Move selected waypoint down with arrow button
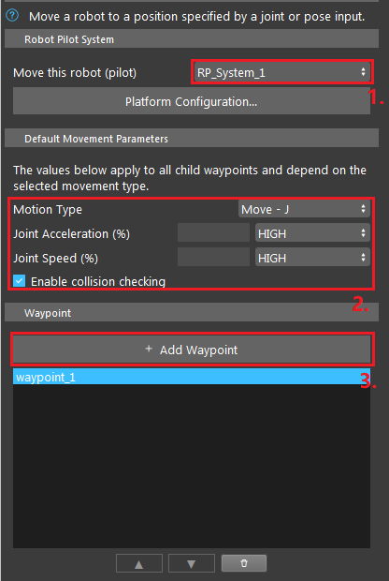 [191, 563]
